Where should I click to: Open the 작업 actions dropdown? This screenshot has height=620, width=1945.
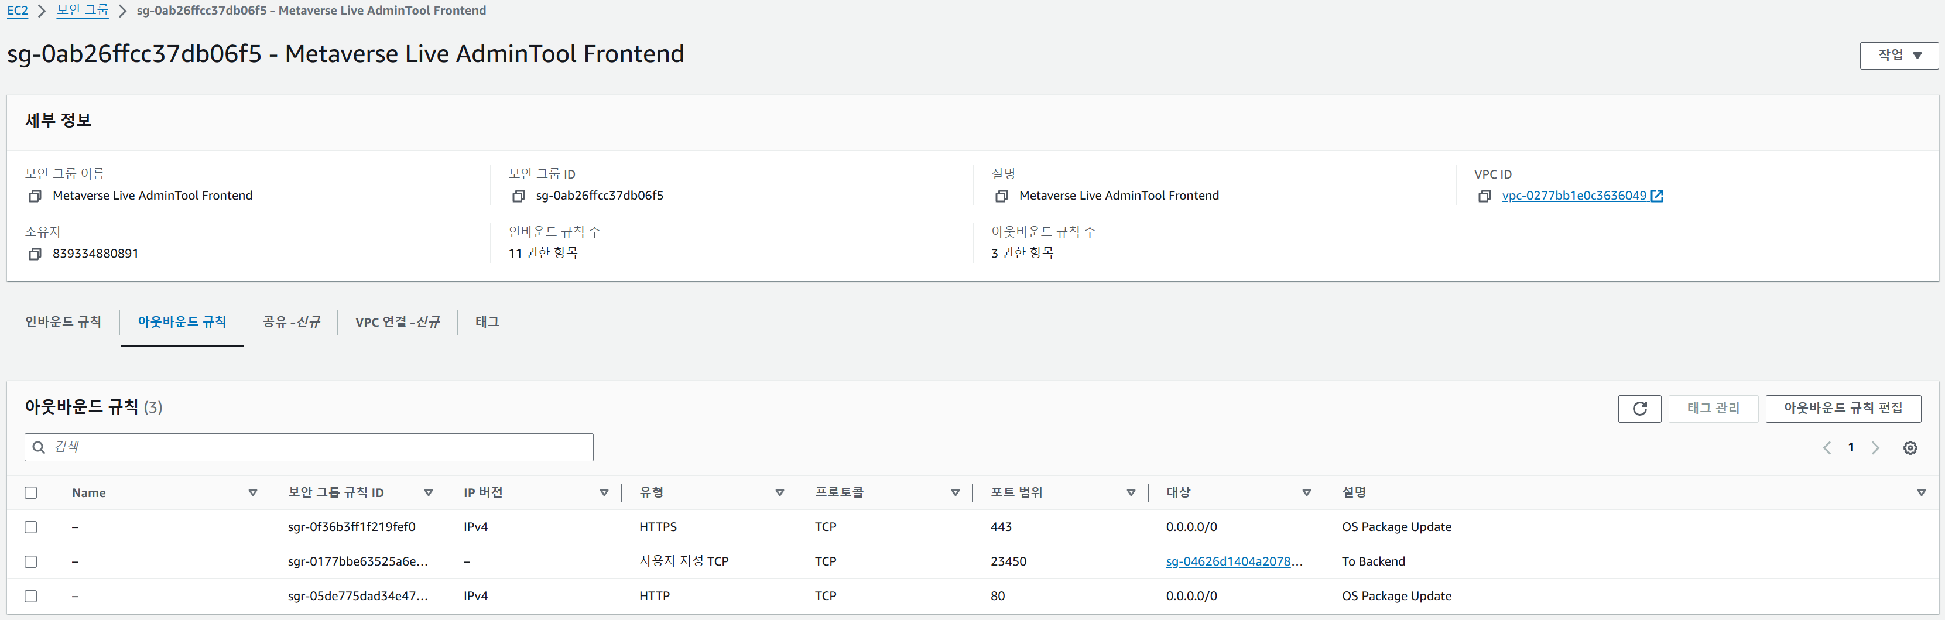1898,56
